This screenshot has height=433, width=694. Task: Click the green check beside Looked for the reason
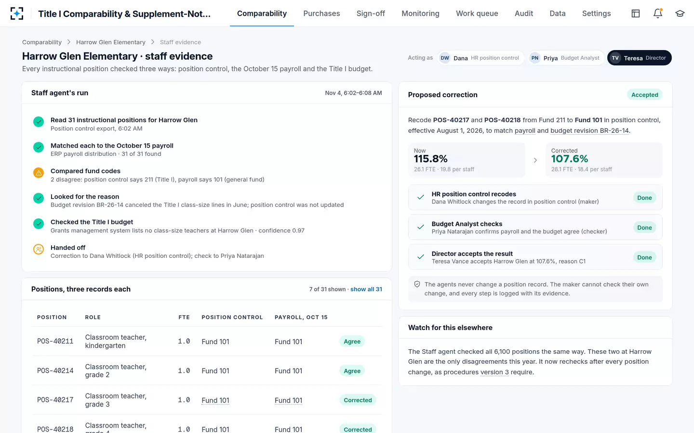(39, 198)
